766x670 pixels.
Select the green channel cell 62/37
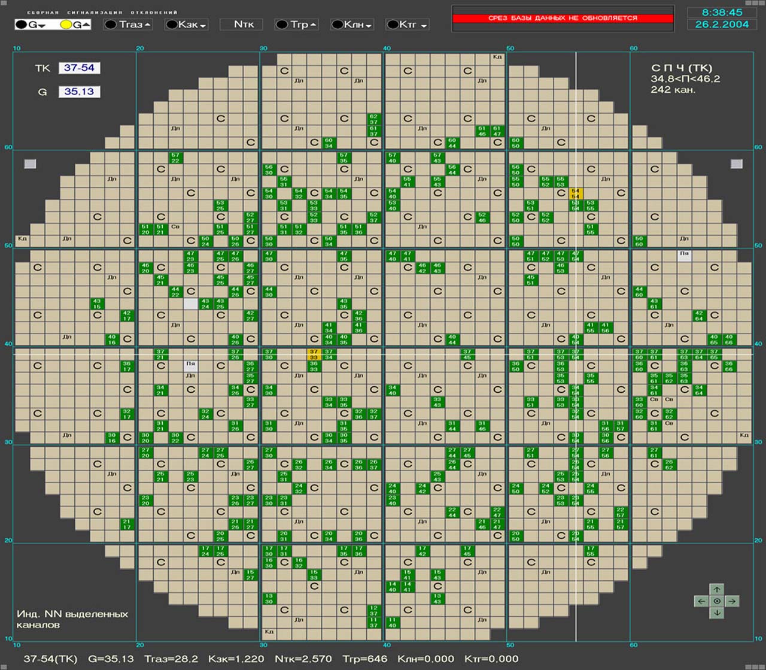point(373,119)
